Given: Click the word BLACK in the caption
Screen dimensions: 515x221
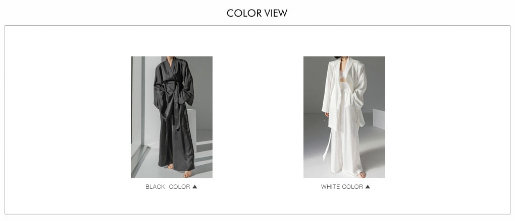Looking at the screenshot, I should pos(155,187).
